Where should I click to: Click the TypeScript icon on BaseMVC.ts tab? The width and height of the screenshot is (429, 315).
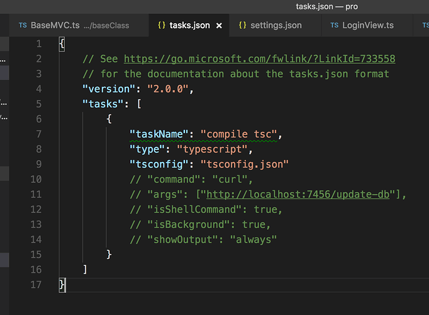click(x=23, y=25)
